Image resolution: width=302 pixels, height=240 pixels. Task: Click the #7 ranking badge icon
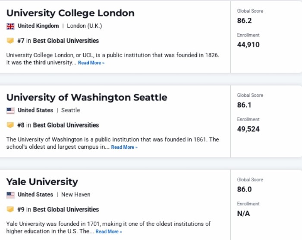pyautogui.click(x=10, y=41)
